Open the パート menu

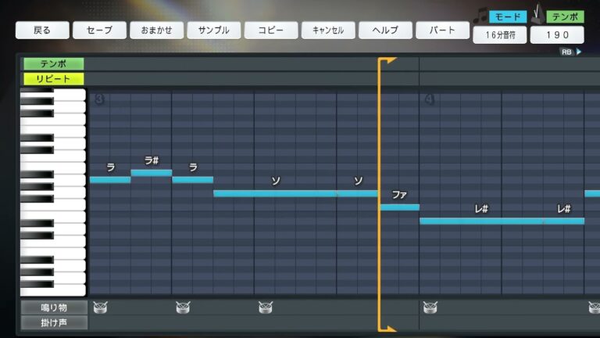click(441, 31)
